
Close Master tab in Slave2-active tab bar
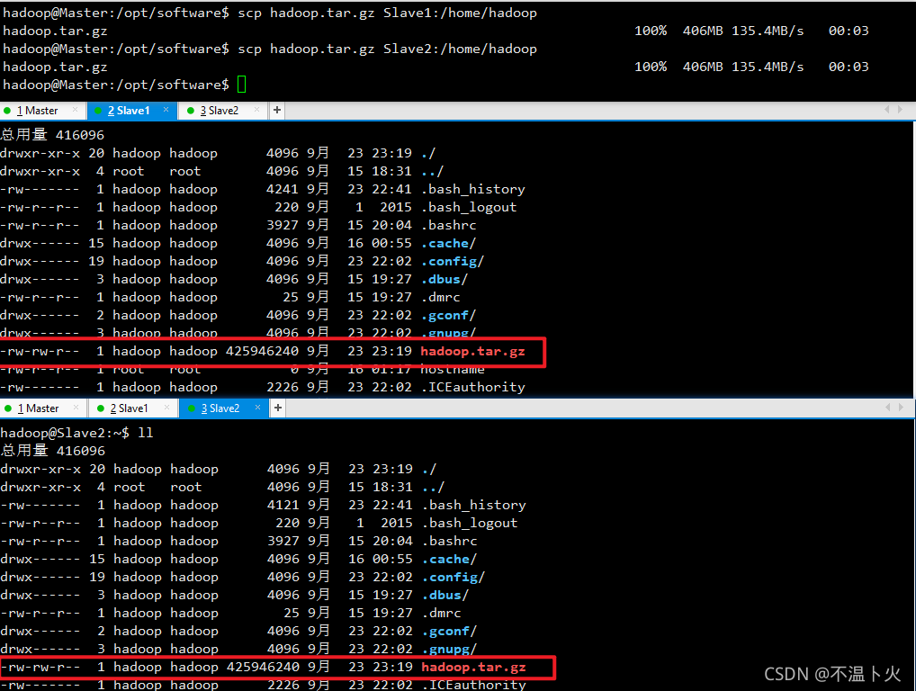pyautogui.click(x=76, y=407)
